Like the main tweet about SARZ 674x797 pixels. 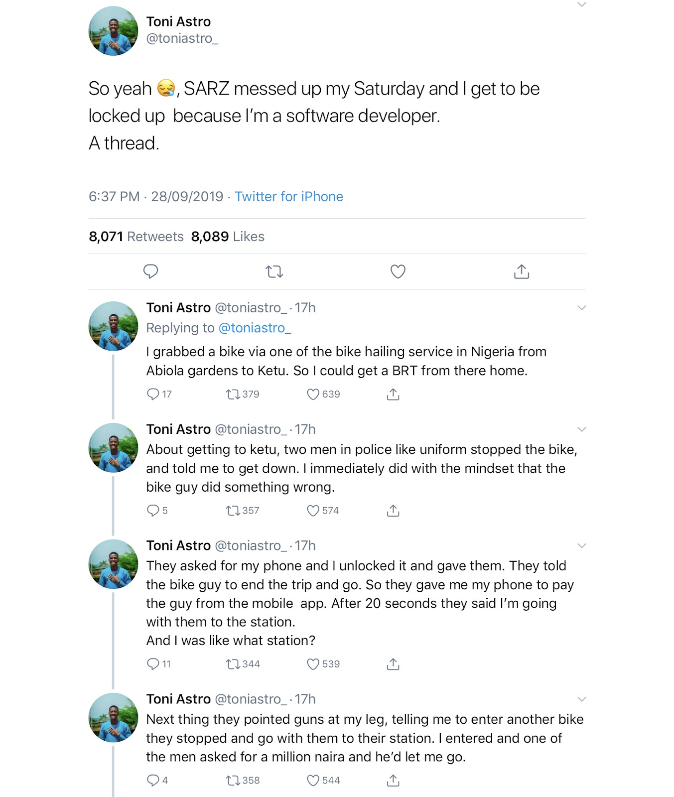(x=398, y=271)
